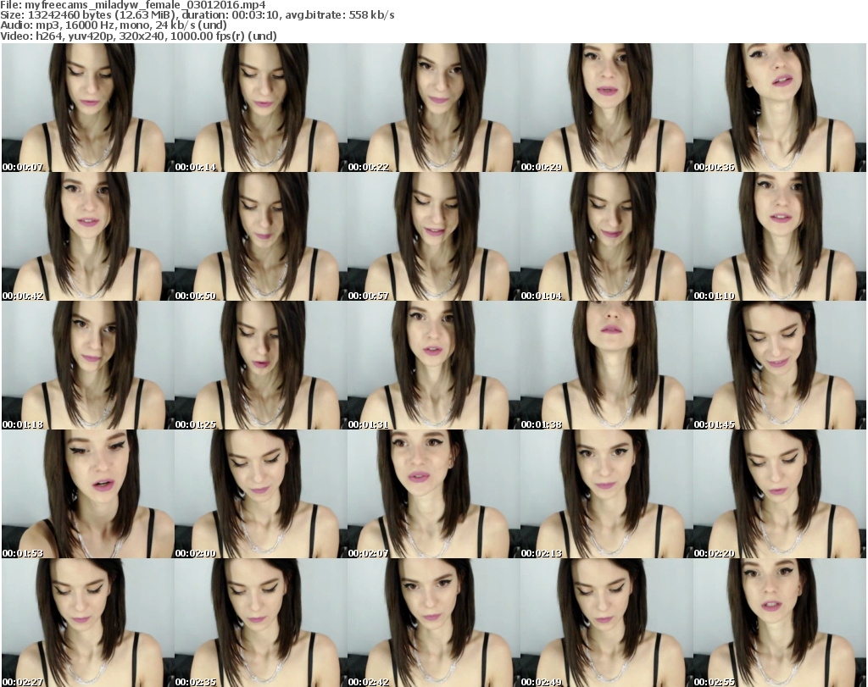Click the thumbnail stamped 00:02:20
The height and width of the screenshot is (687, 868).
[x=780, y=494]
